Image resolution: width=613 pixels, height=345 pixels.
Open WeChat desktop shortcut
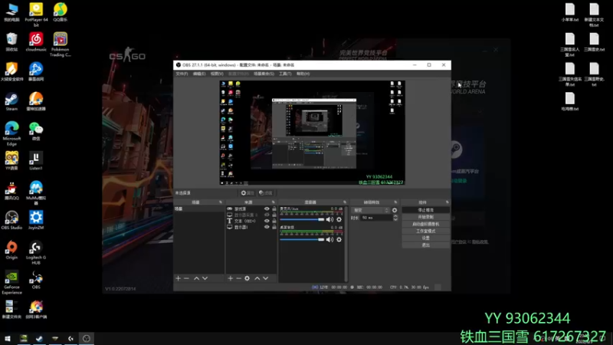(x=36, y=131)
